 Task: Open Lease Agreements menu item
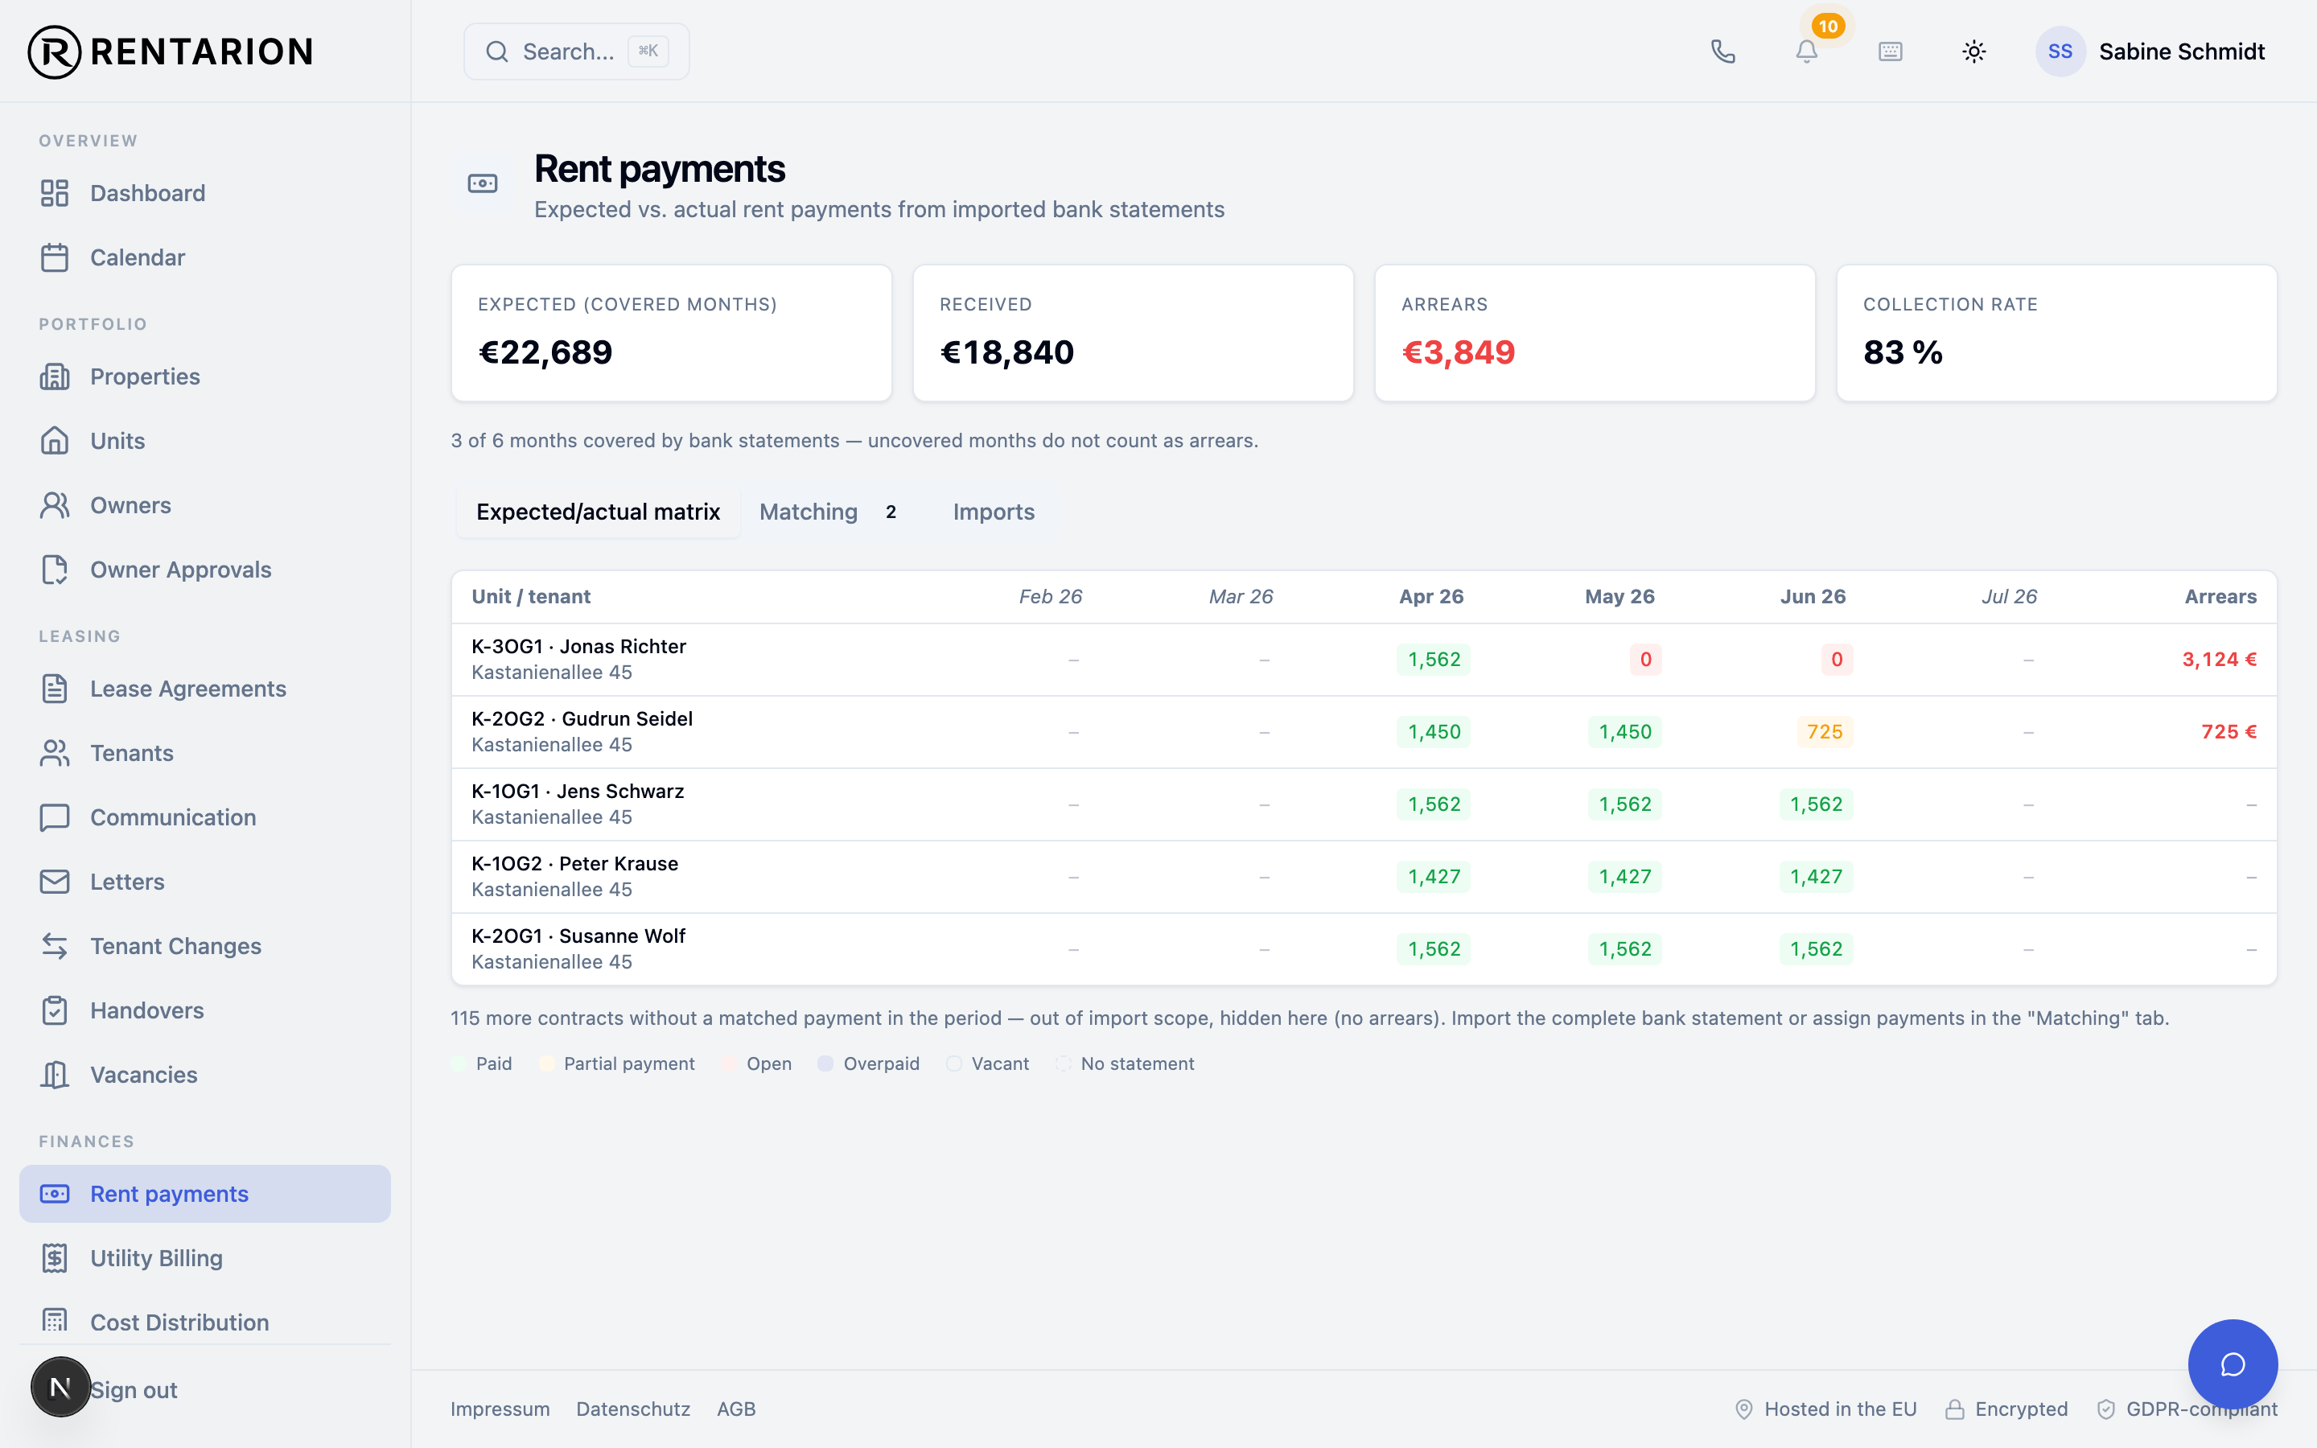[x=205, y=689]
